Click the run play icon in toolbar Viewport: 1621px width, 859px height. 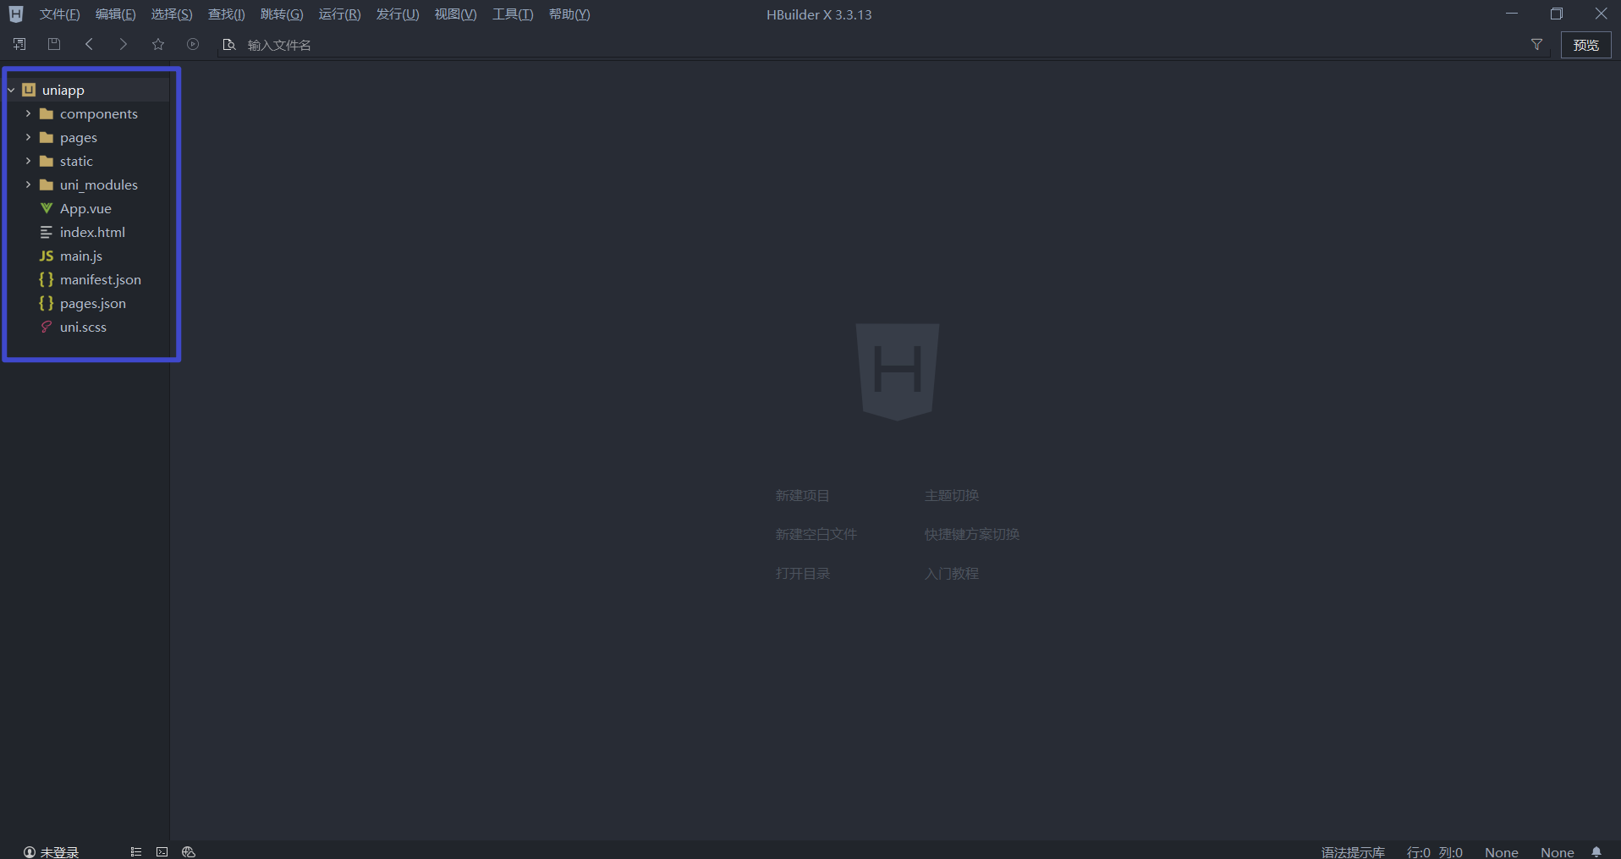click(193, 44)
